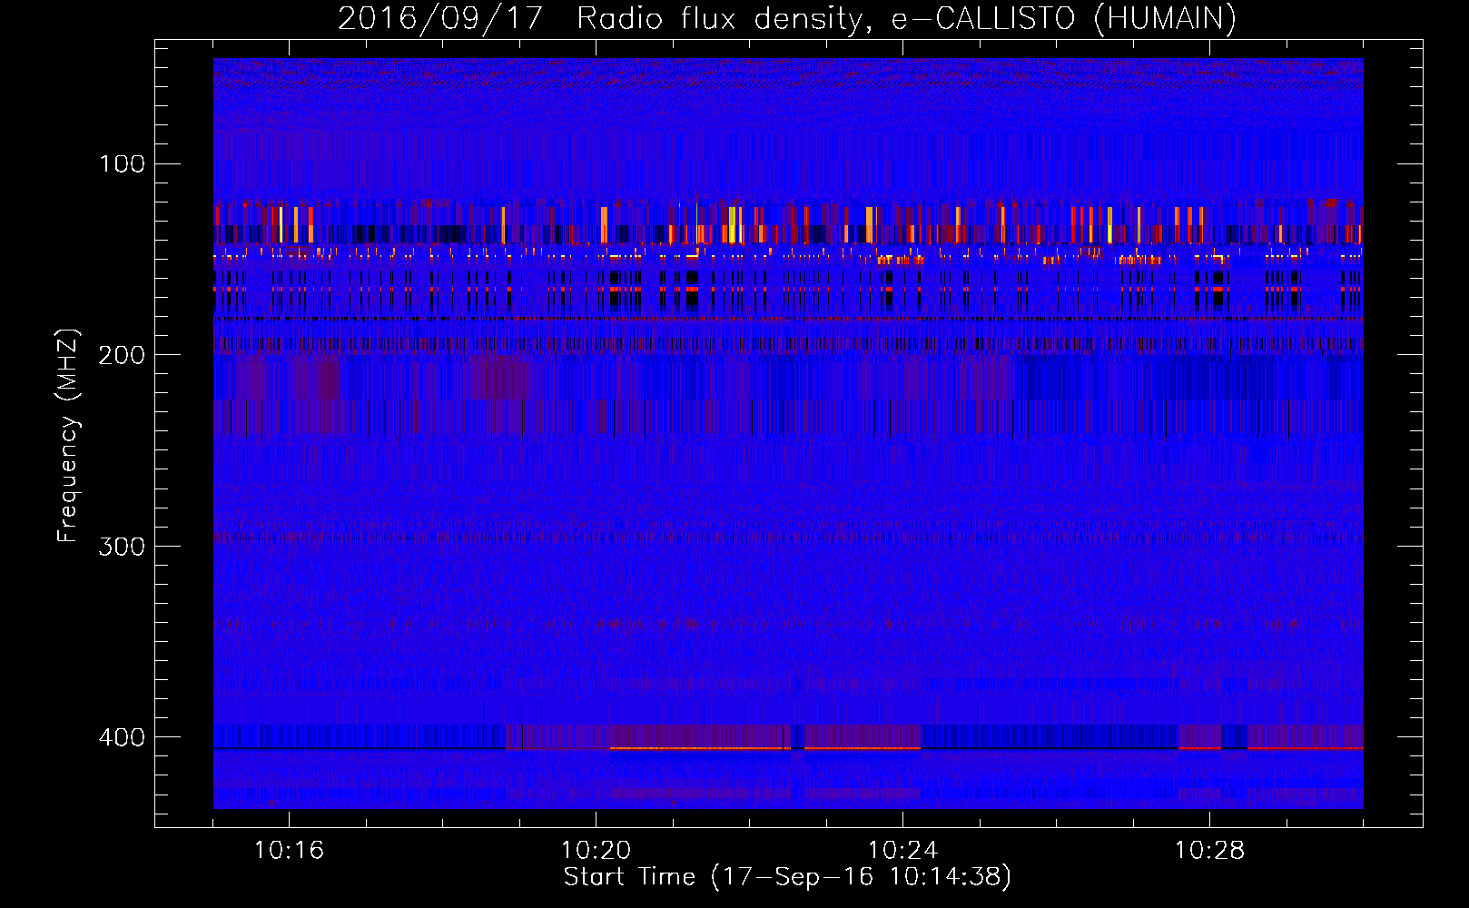Click the 'Frequency (MHZ)' axis label
1469x908 pixels.
[68, 436]
